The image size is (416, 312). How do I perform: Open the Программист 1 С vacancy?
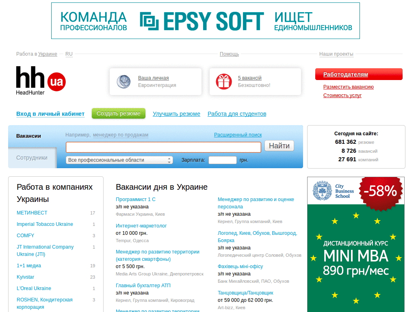[x=136, y=199]
